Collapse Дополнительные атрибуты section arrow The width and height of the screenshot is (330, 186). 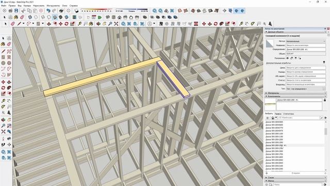pos(324,63)
